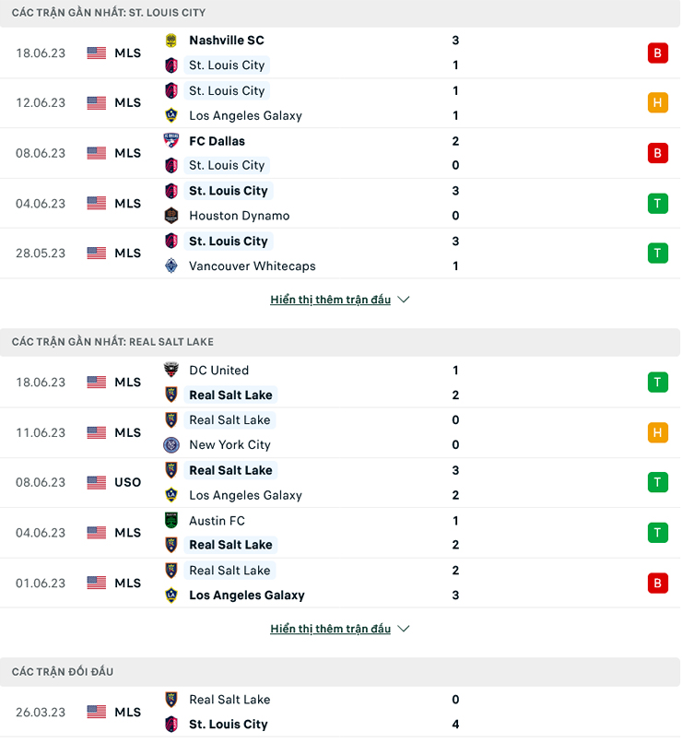
Task: Click the DC United club crest
Action: tap(170, 370)
